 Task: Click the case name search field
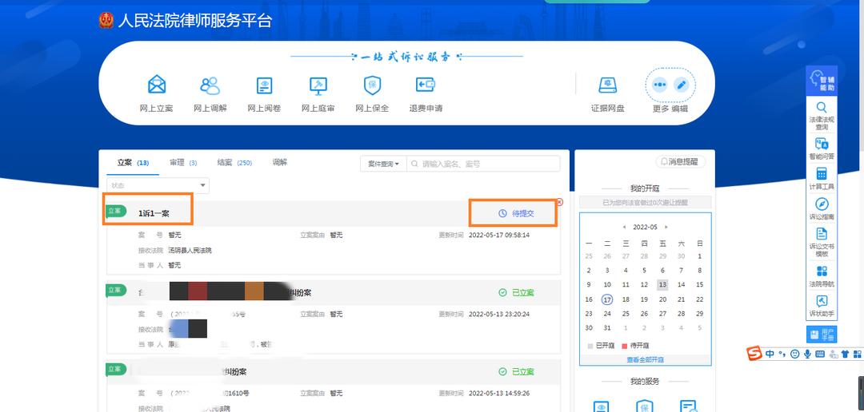(x=488, y=164)
